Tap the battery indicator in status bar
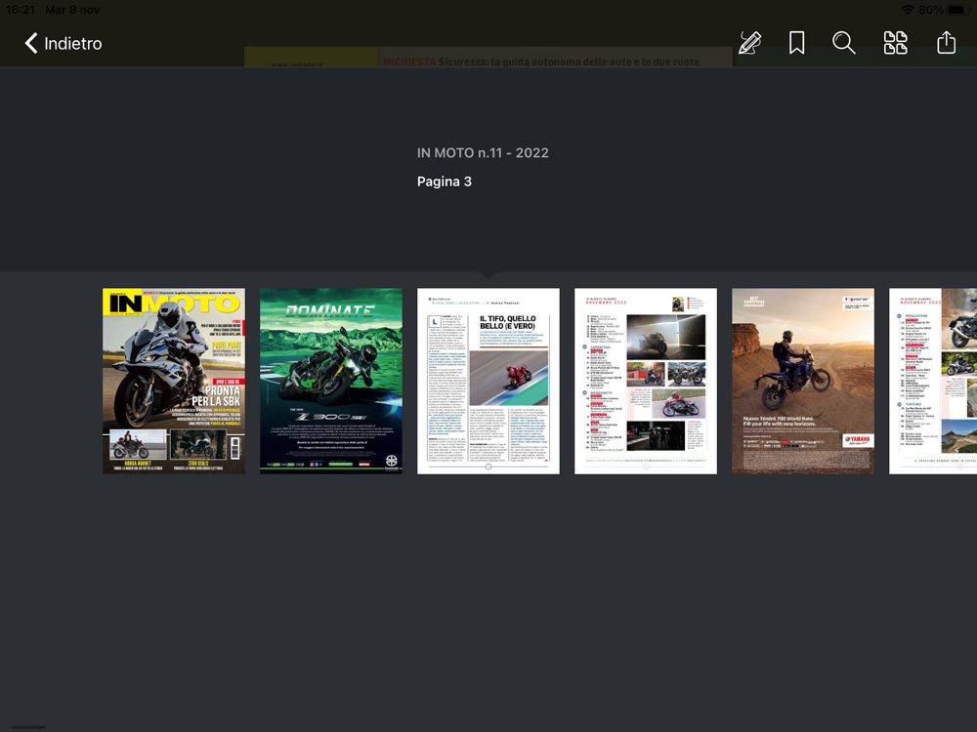The height and width of the screenshot is (732, 977). 958,10
